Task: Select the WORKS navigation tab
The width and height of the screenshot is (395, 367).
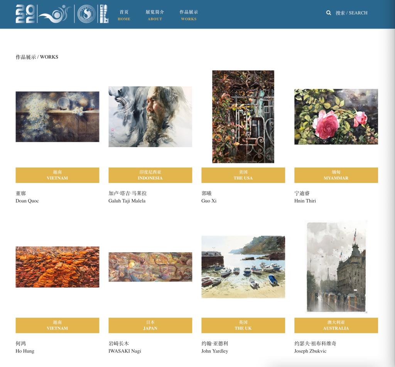Action: [189, 15]
